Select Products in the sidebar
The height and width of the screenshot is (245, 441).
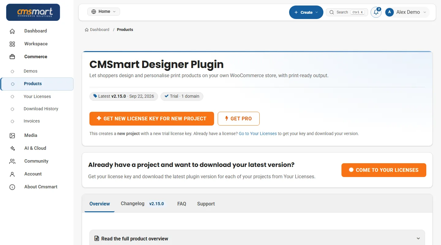(x=37, y=84)
